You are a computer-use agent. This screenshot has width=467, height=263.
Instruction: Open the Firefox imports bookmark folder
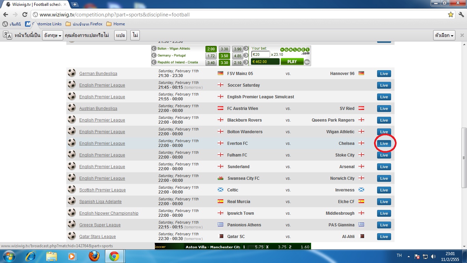[84, 24]
